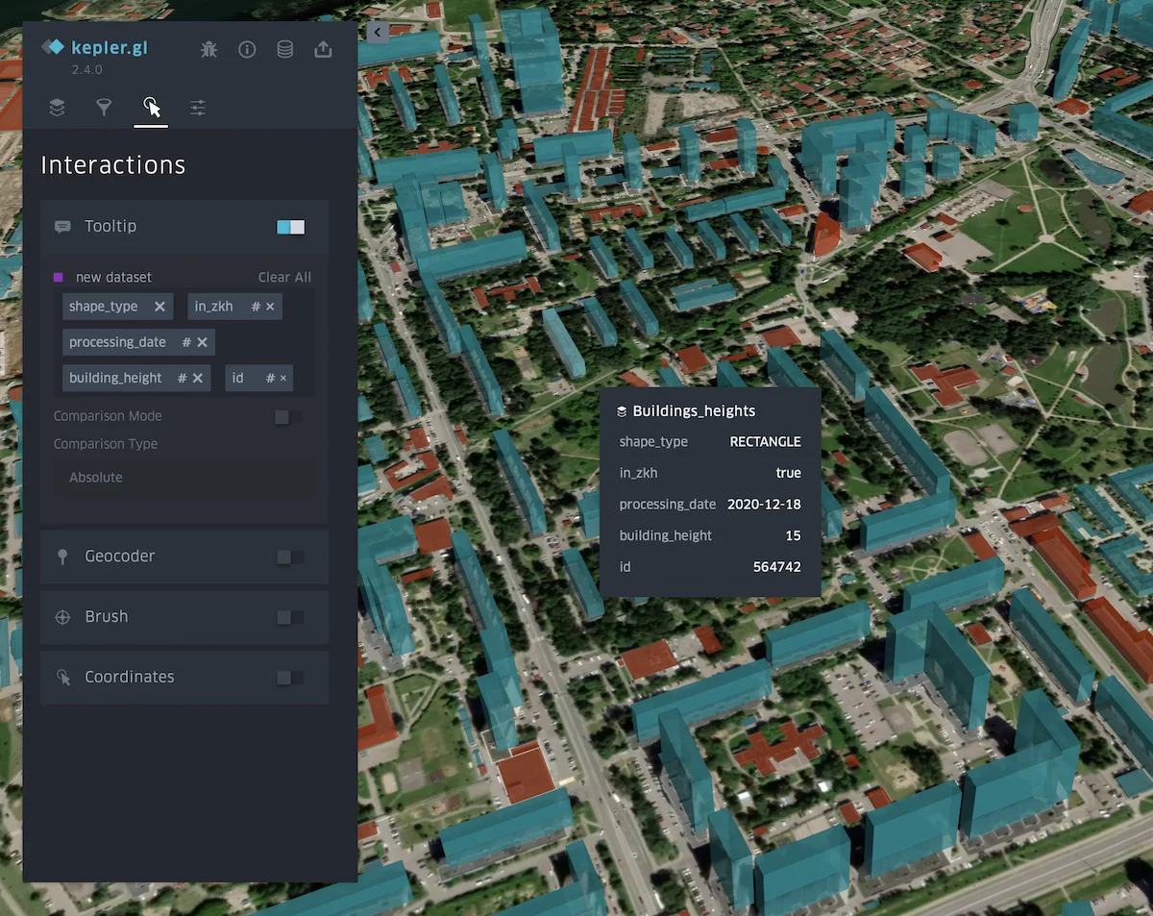The image size is (1153, 916).
Task: Remove the id field chip
Action: coord(282,378)
